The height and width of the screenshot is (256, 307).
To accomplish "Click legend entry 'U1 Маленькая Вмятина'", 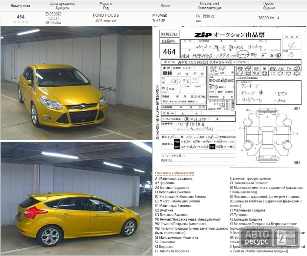I will click(173, 206).
